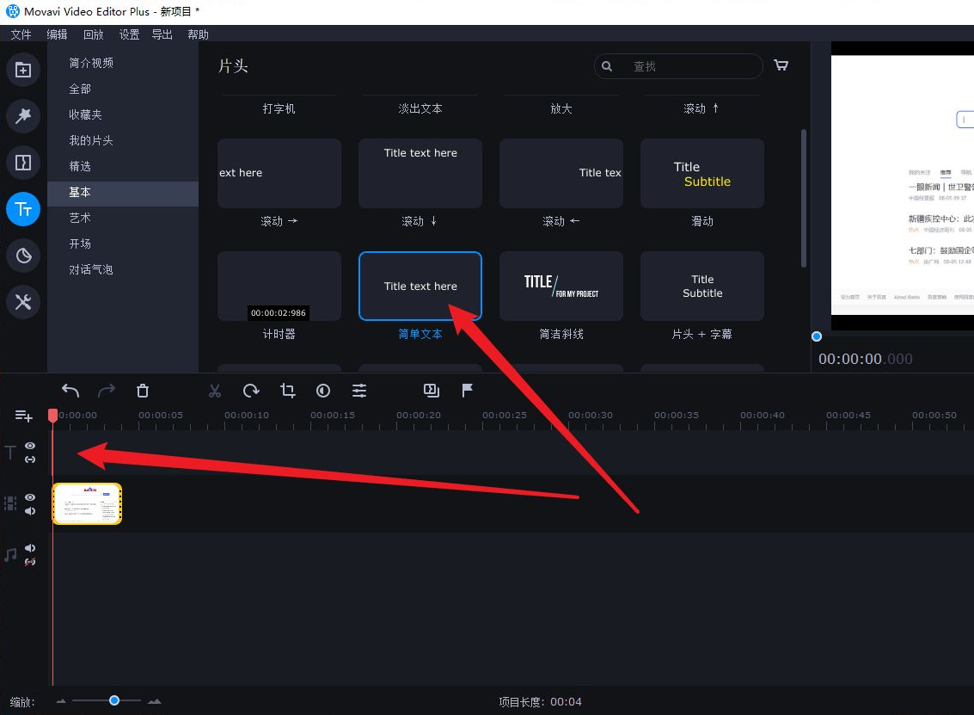Click the scissors split tool
Viewport: 974px width, 715px height.
point(215,391)
